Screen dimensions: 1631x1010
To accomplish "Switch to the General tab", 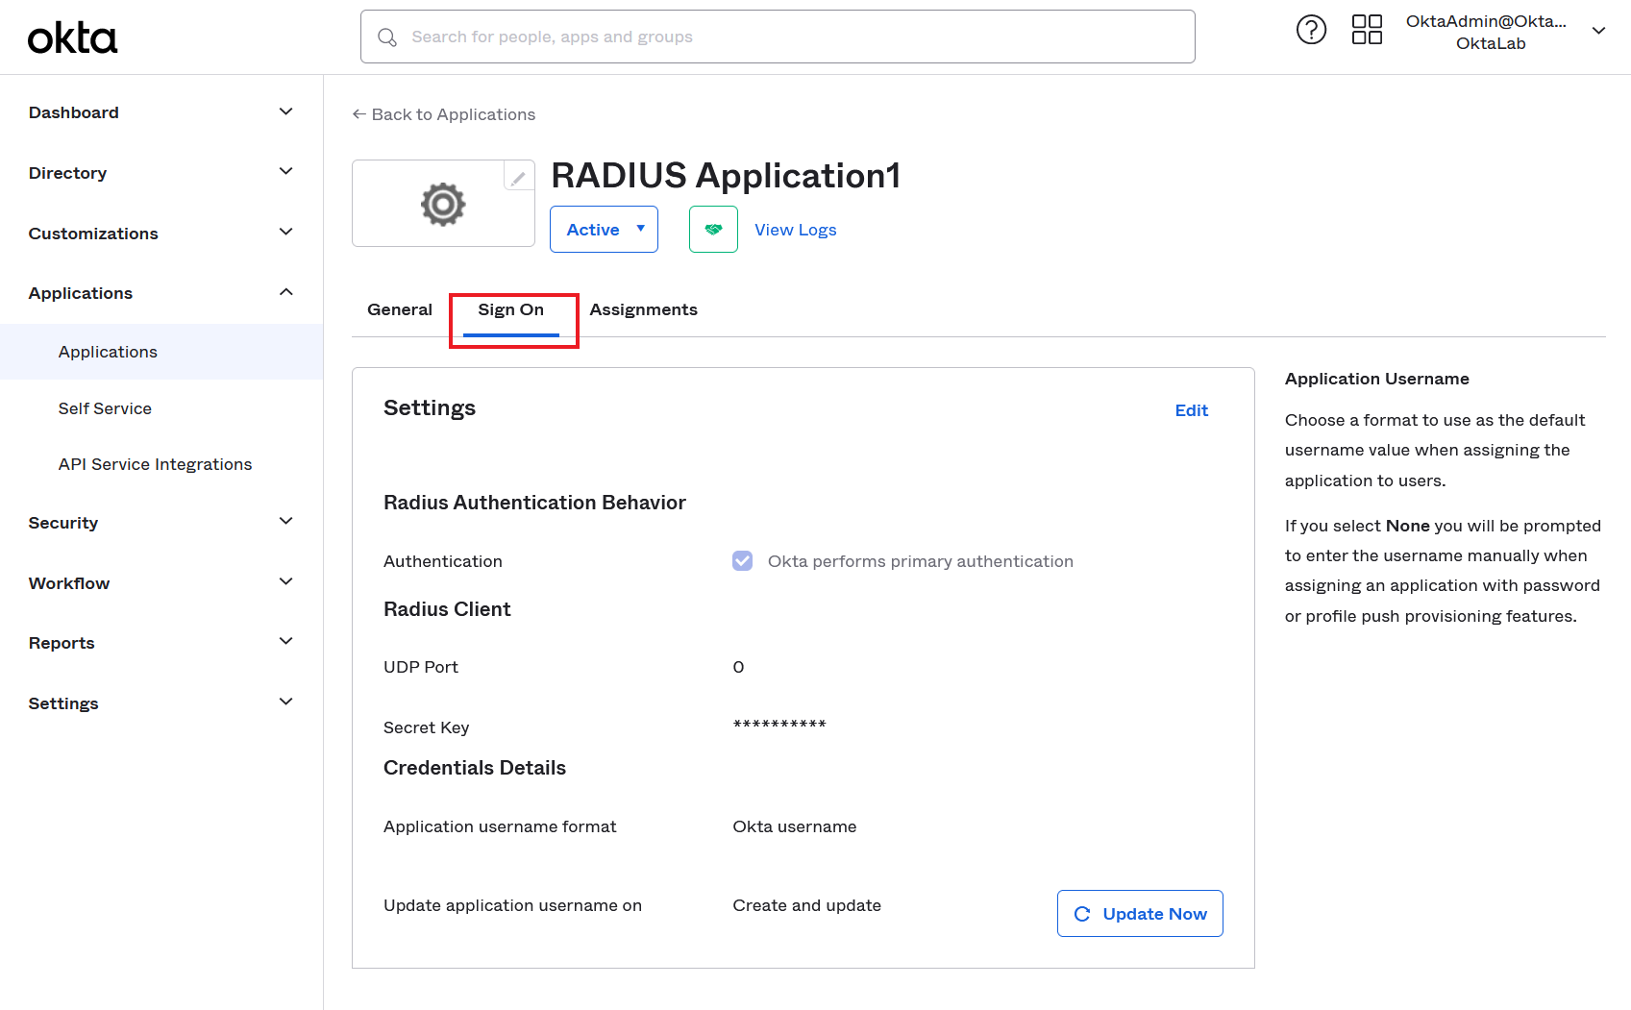I will pyautogui.click(x=400, y=309).
